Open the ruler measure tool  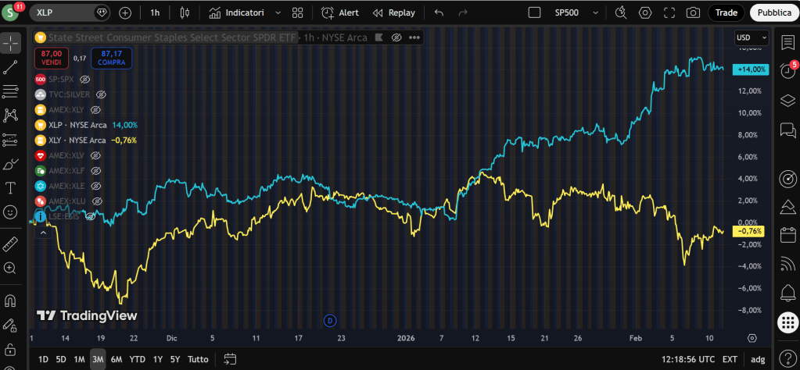click(x=11, y=244)
